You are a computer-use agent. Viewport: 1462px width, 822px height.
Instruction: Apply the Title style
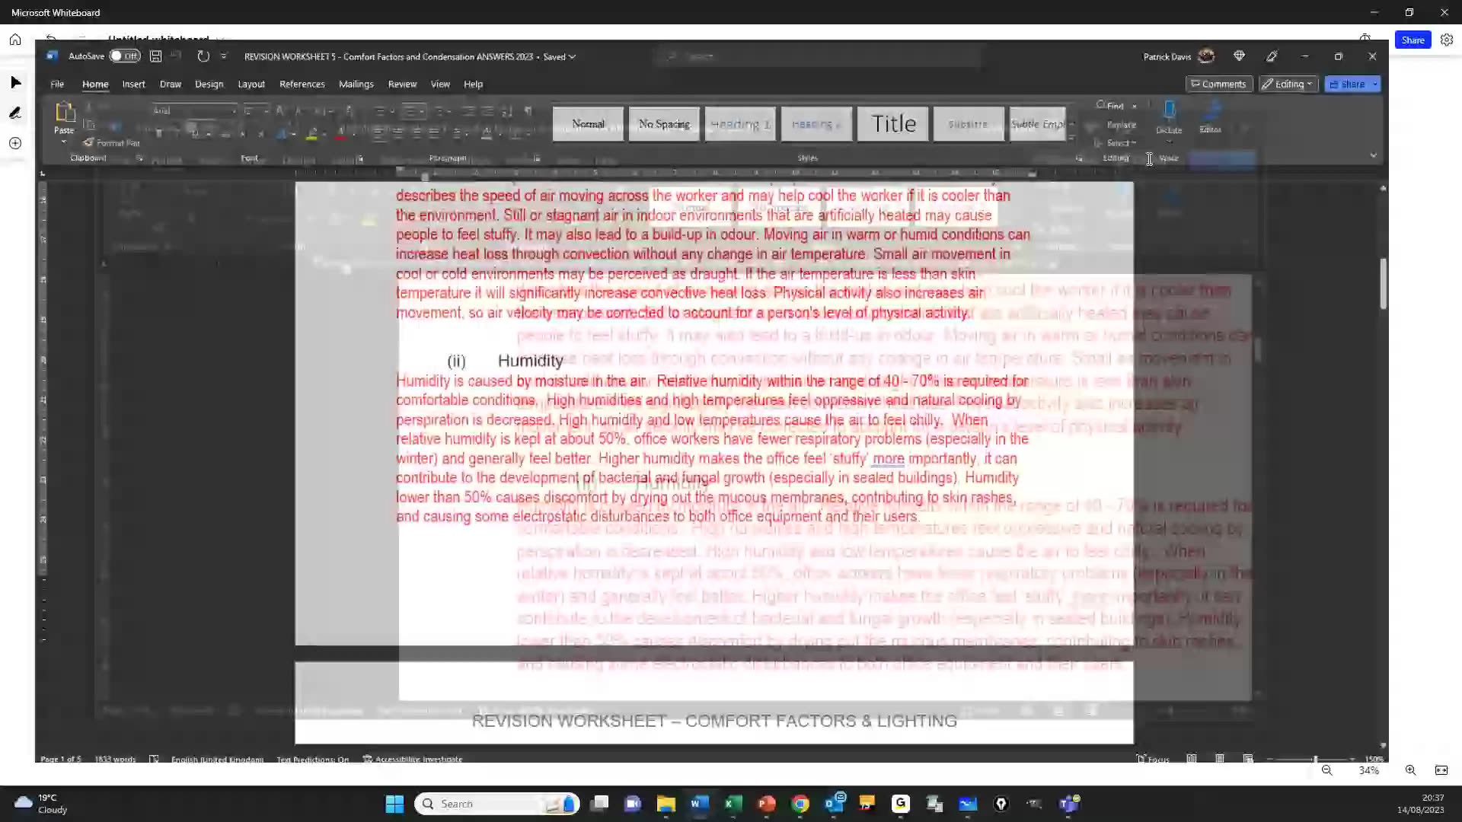[892, 123]
